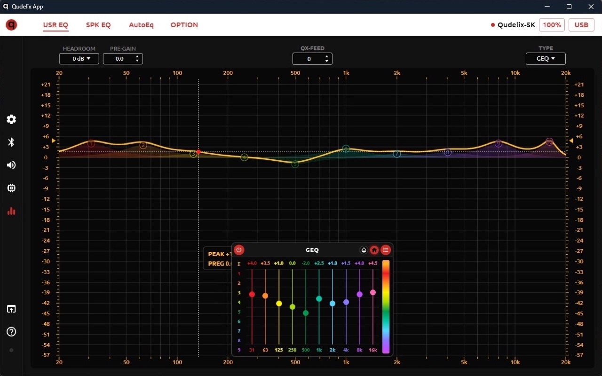
Task: Expand the HEADROOM 0 dB dropdown
Action: point(79,59)
